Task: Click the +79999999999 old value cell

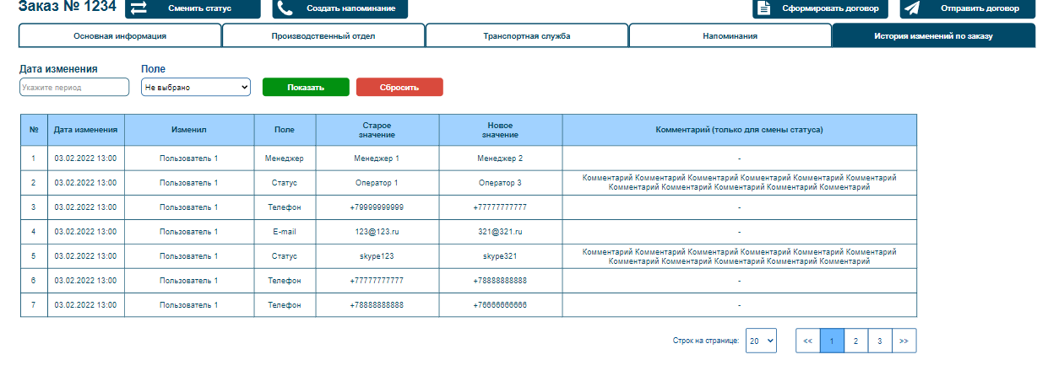Action: click(377, 207)
